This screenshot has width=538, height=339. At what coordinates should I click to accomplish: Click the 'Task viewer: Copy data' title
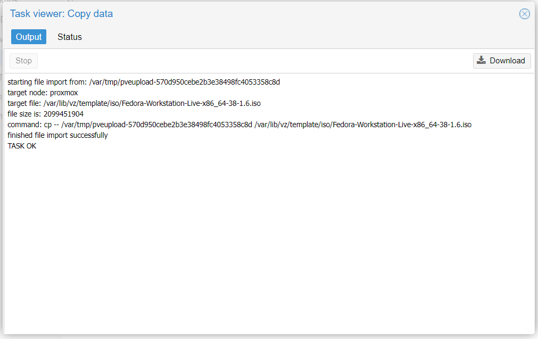point(61,14)
